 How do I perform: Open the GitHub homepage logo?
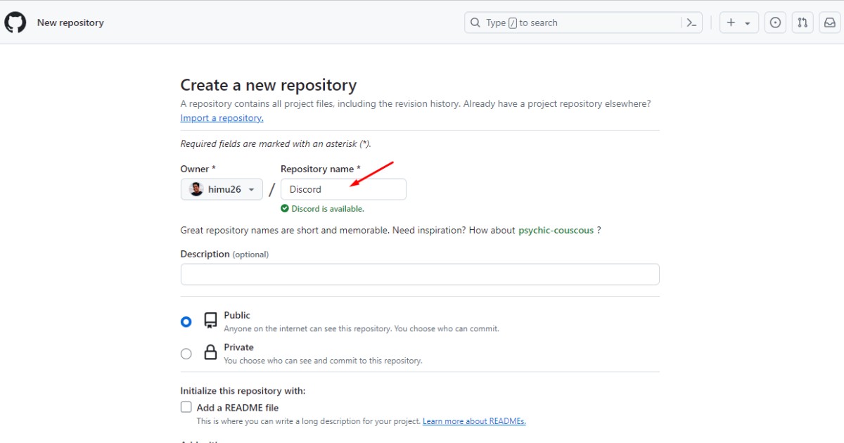(15, 23)
